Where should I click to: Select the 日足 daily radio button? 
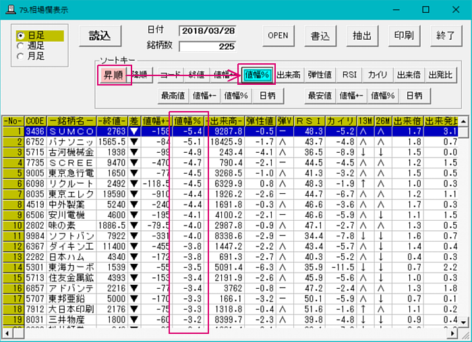pos(22,36)
